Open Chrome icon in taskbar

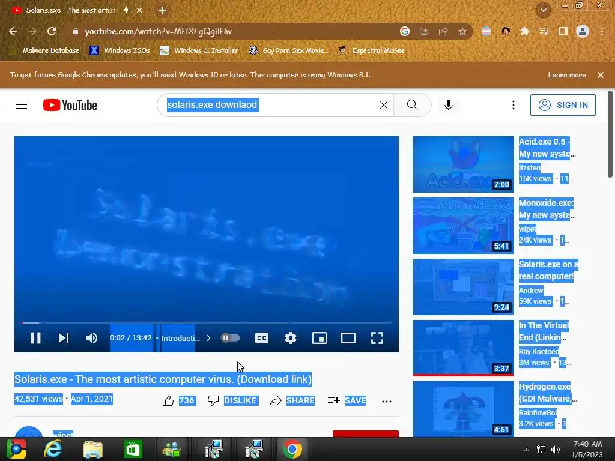tap(292, 449)
